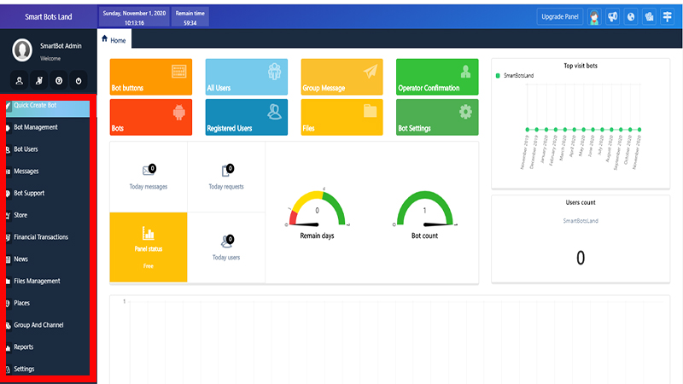683x384 pixels.
Task: Switch to the Home tab
Action: (x=114, y=39)
